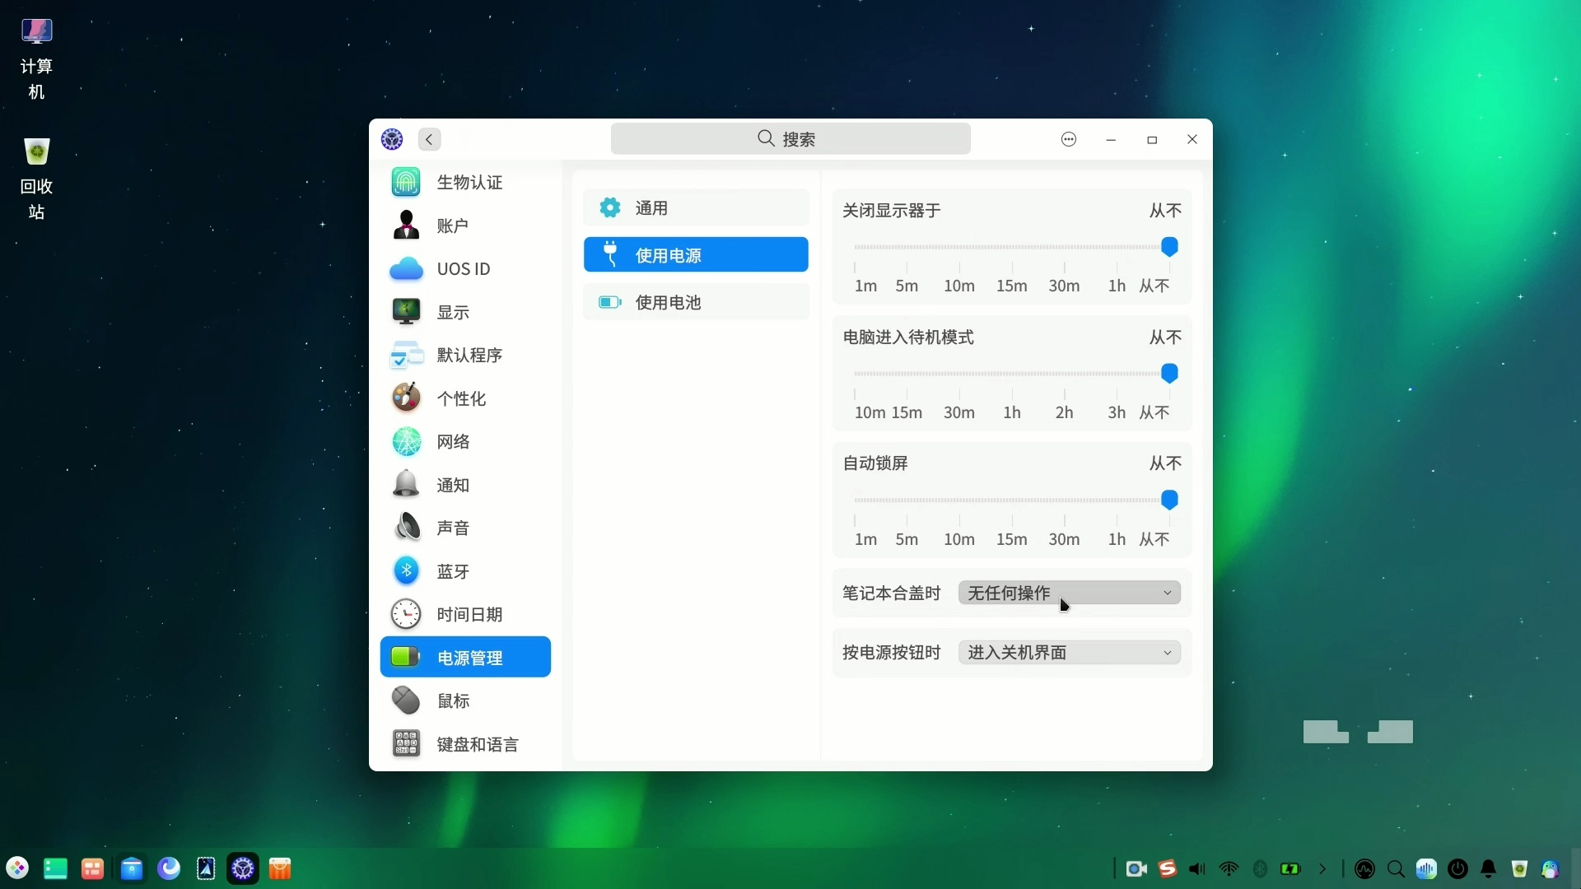The height and width of the screenshot is (889, 1581).
Task: Expand the tray with the arrow
Action: point(1322,869)
